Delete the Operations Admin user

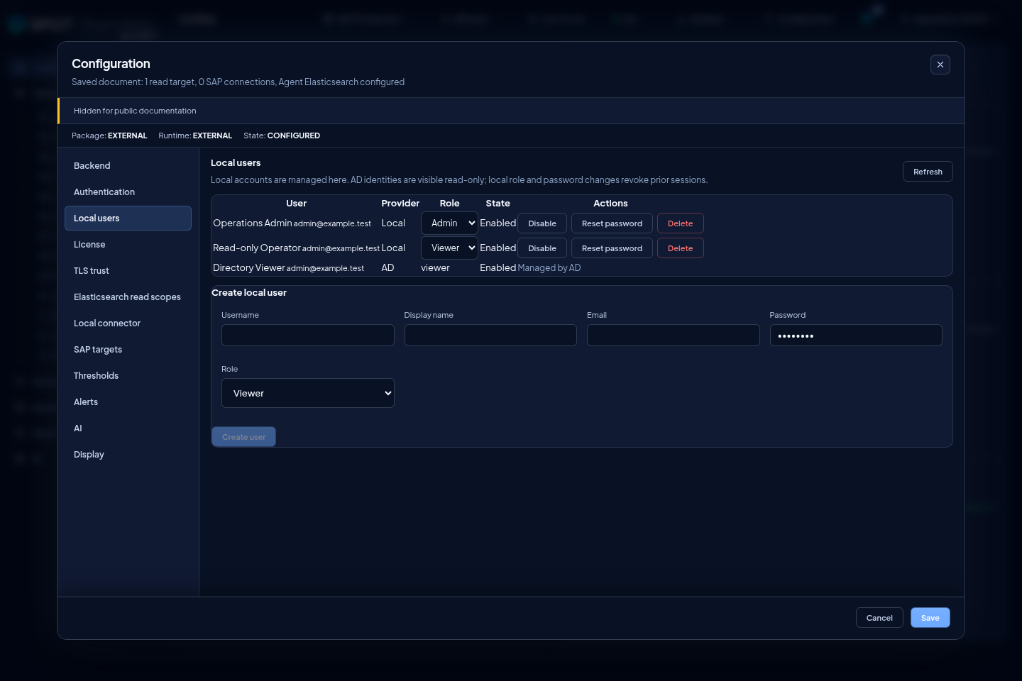click(680, 223)
